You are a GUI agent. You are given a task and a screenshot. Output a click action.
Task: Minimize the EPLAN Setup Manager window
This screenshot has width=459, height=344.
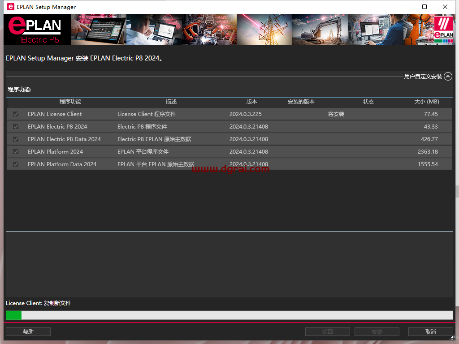tap(404, 7)
